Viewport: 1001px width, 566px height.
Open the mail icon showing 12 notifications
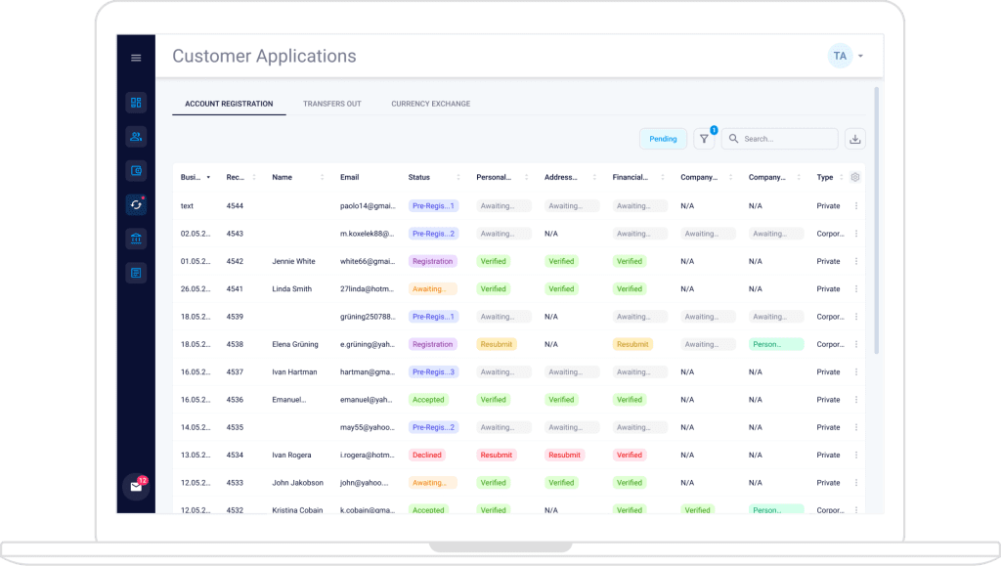(136, 485)
